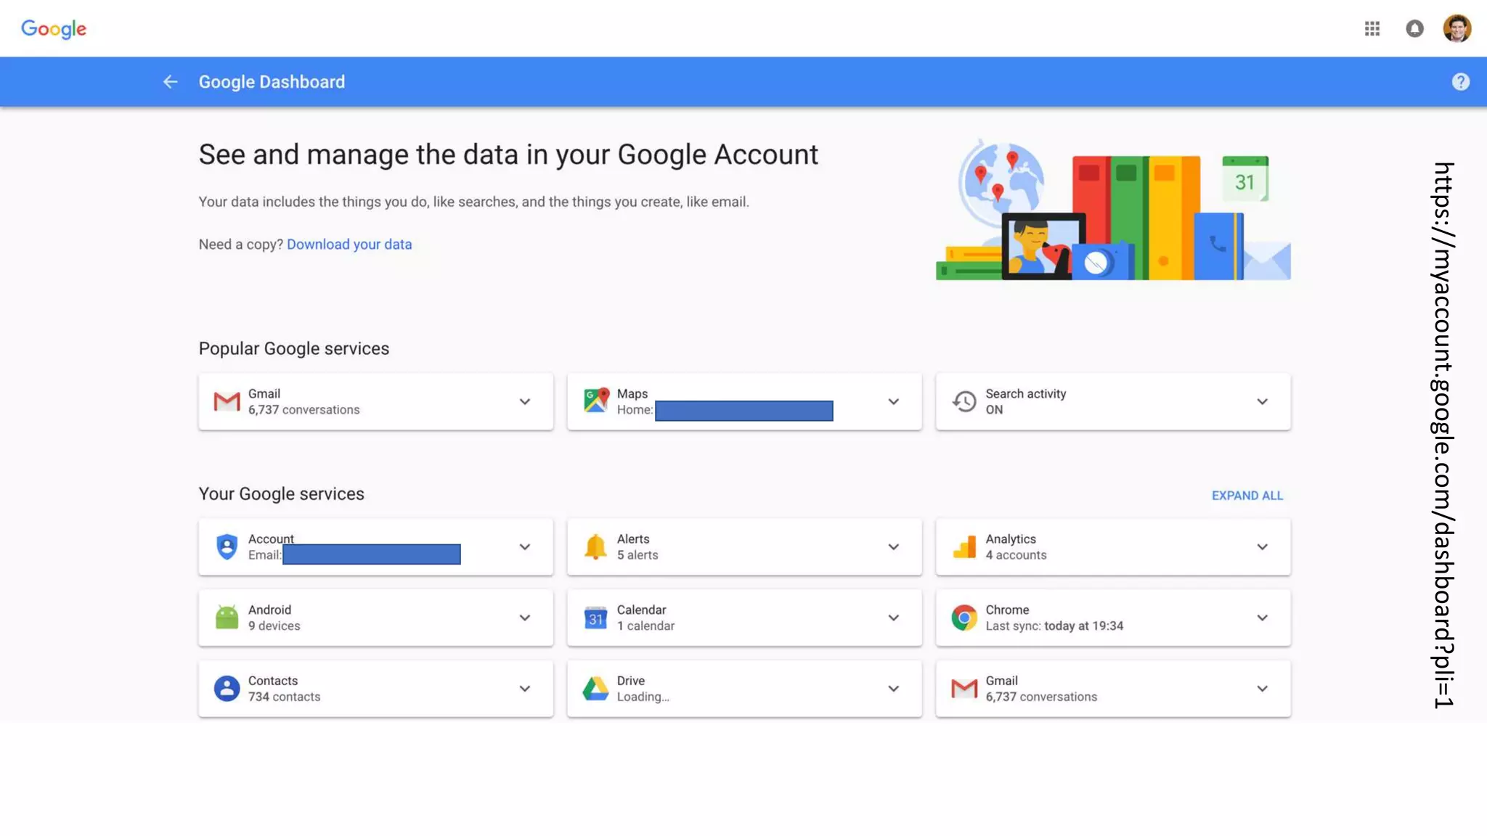This screenshot has height=836, width=1487.
Task: Expand the Gmail card in Popular services
Action: pos(524,401)
